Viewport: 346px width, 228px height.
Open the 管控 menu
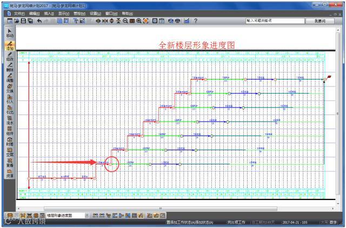pyautogui.click(x=79, y=14)
